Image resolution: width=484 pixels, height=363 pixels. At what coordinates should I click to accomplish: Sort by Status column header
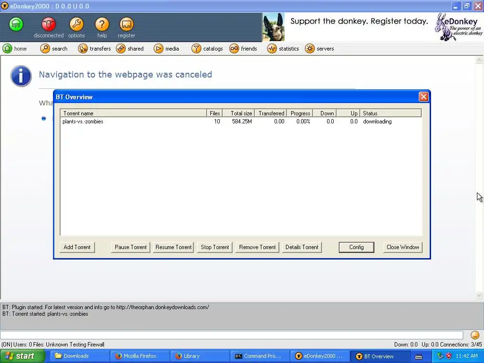(390, 113)
